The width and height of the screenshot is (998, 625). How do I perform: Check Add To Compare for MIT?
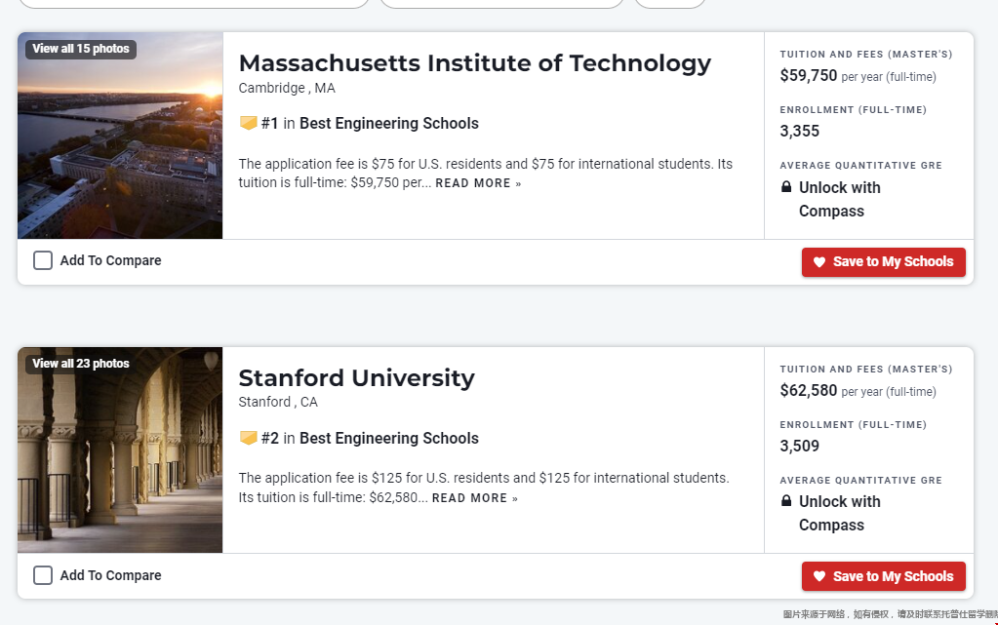(x=43, y=260)
